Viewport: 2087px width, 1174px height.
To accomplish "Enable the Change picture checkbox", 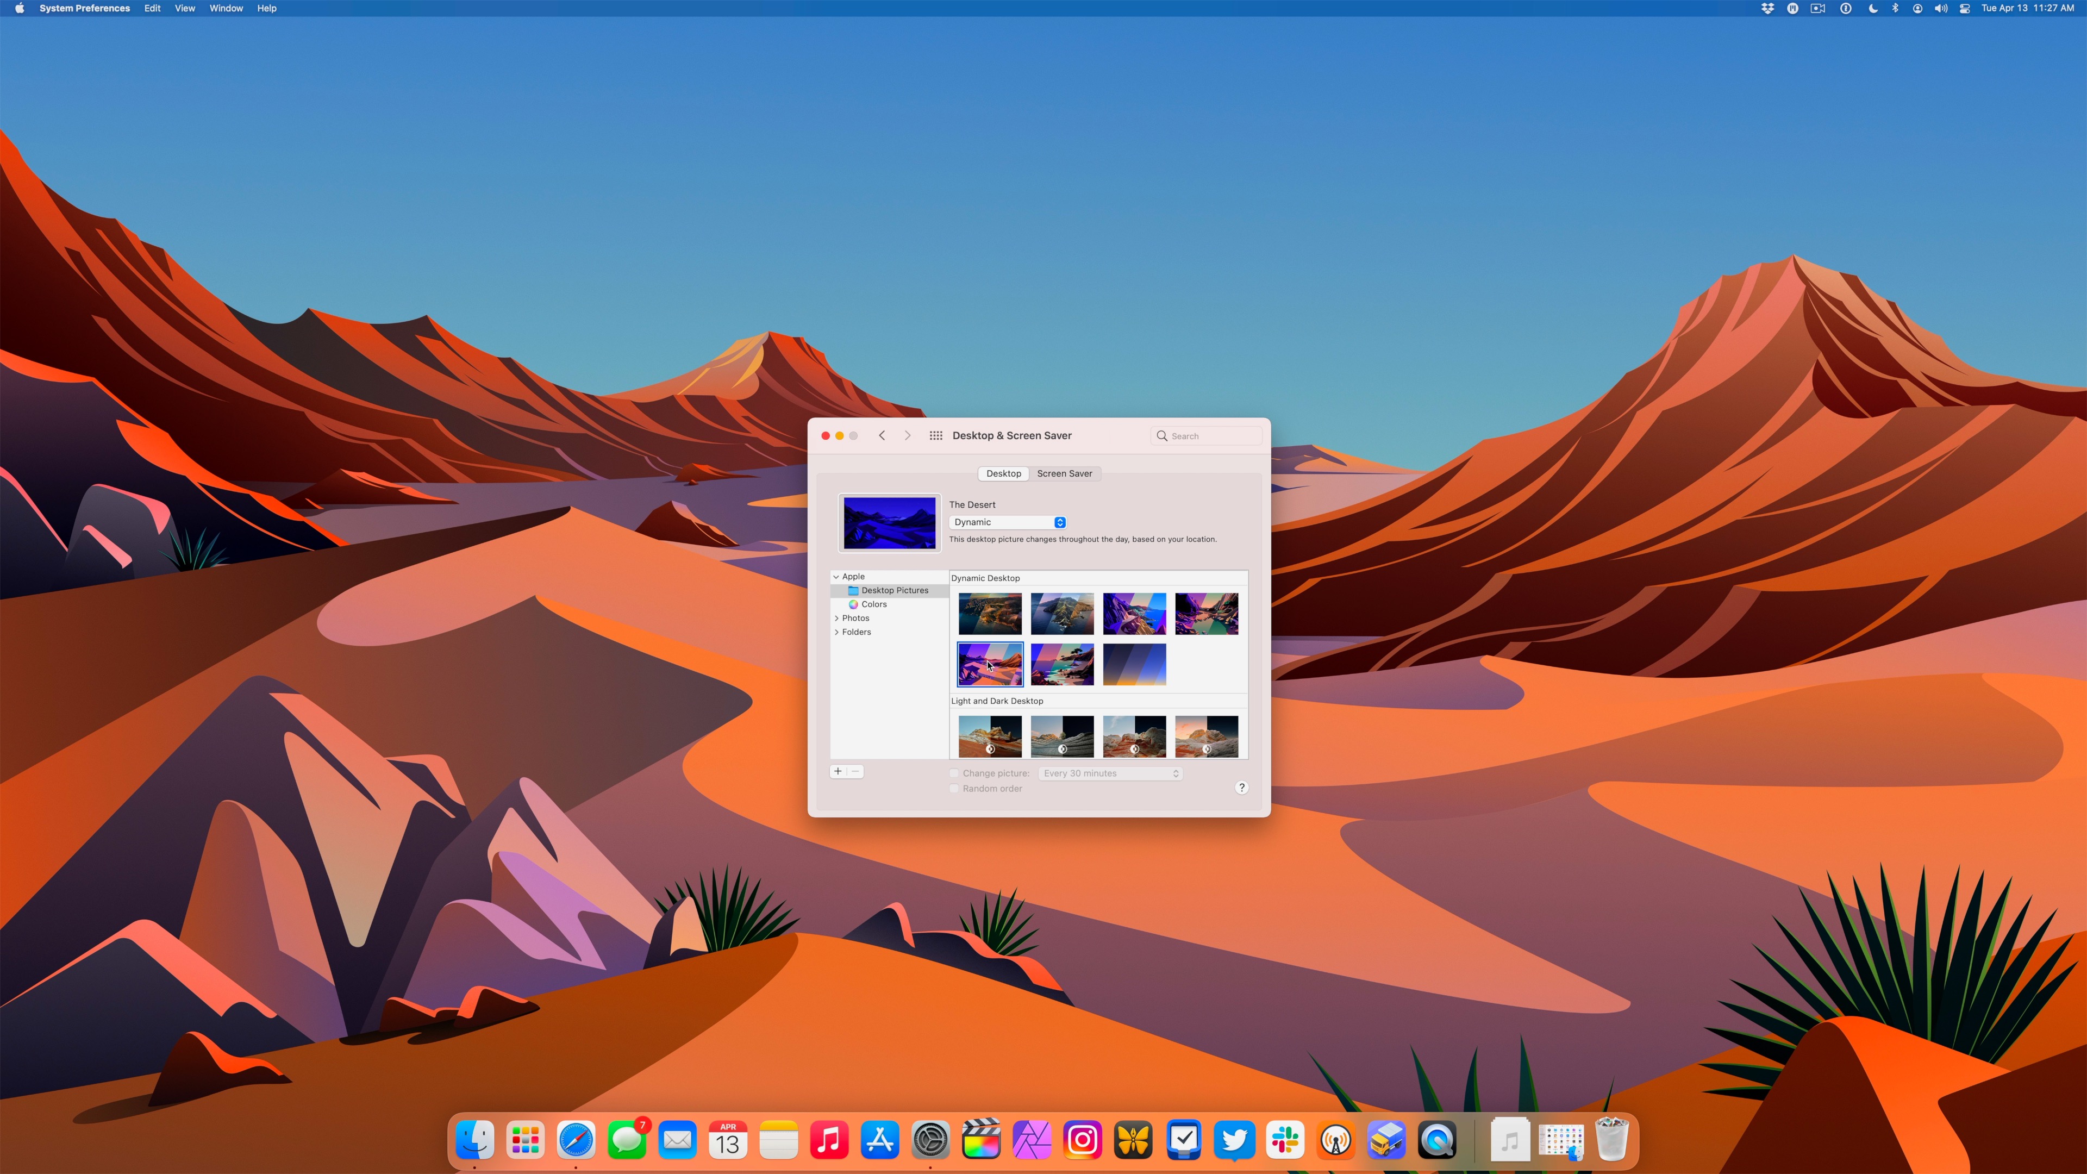I will [x=954, y=773].
